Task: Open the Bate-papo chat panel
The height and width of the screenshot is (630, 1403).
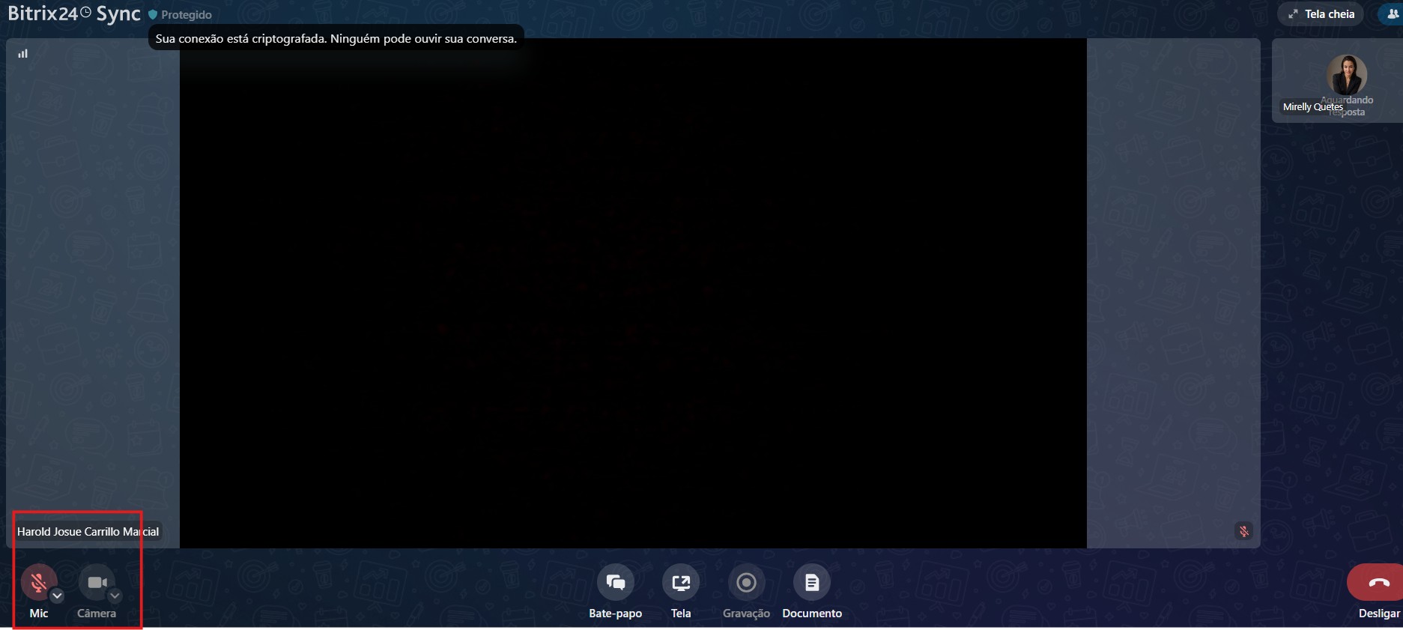Action: coord(615,583)
